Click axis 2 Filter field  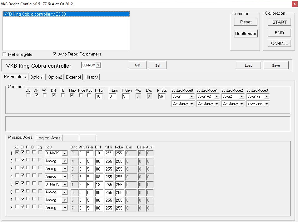click(90, 161)
